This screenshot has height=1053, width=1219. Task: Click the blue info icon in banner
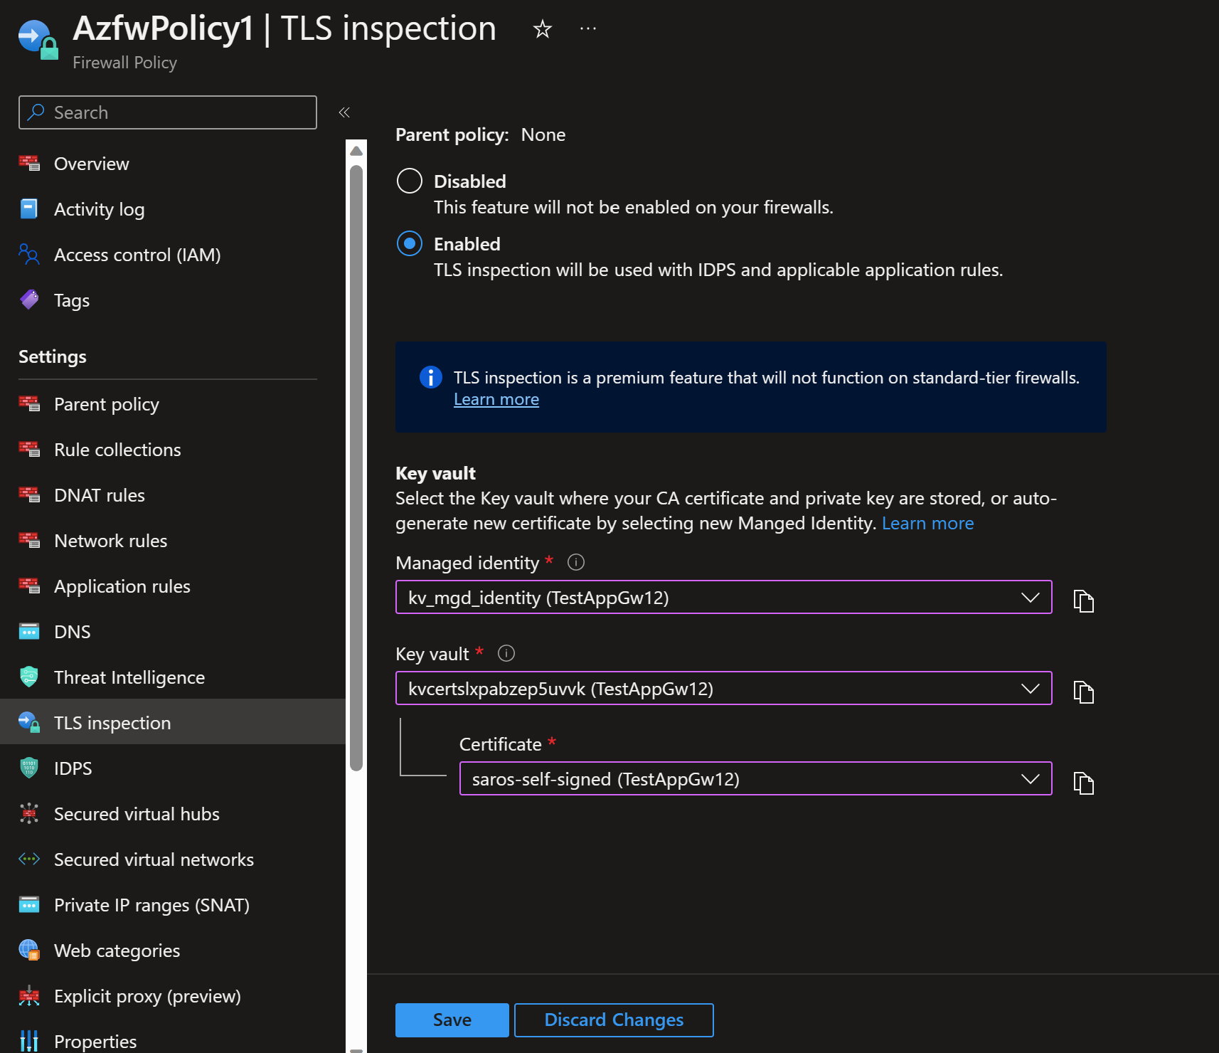tap(431, 377)
